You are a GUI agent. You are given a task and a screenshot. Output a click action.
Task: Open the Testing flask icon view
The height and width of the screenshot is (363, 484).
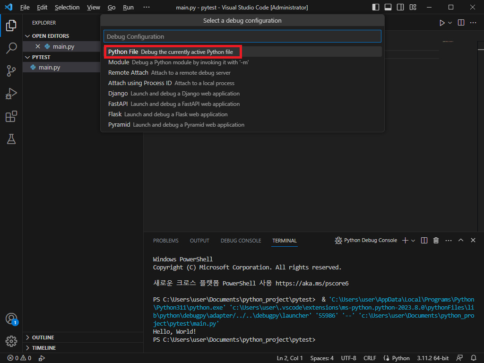pyautogui.click(x=11, y=139)
